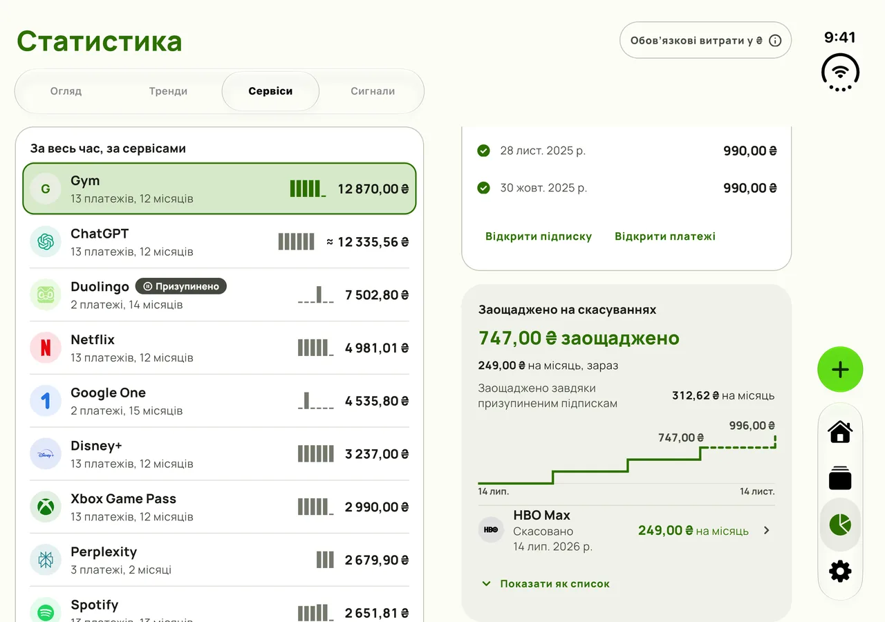Image resolution: width=885 pixels, height=622 pixels.
Task: Click the savings step chart
Action: coord(626,460)
